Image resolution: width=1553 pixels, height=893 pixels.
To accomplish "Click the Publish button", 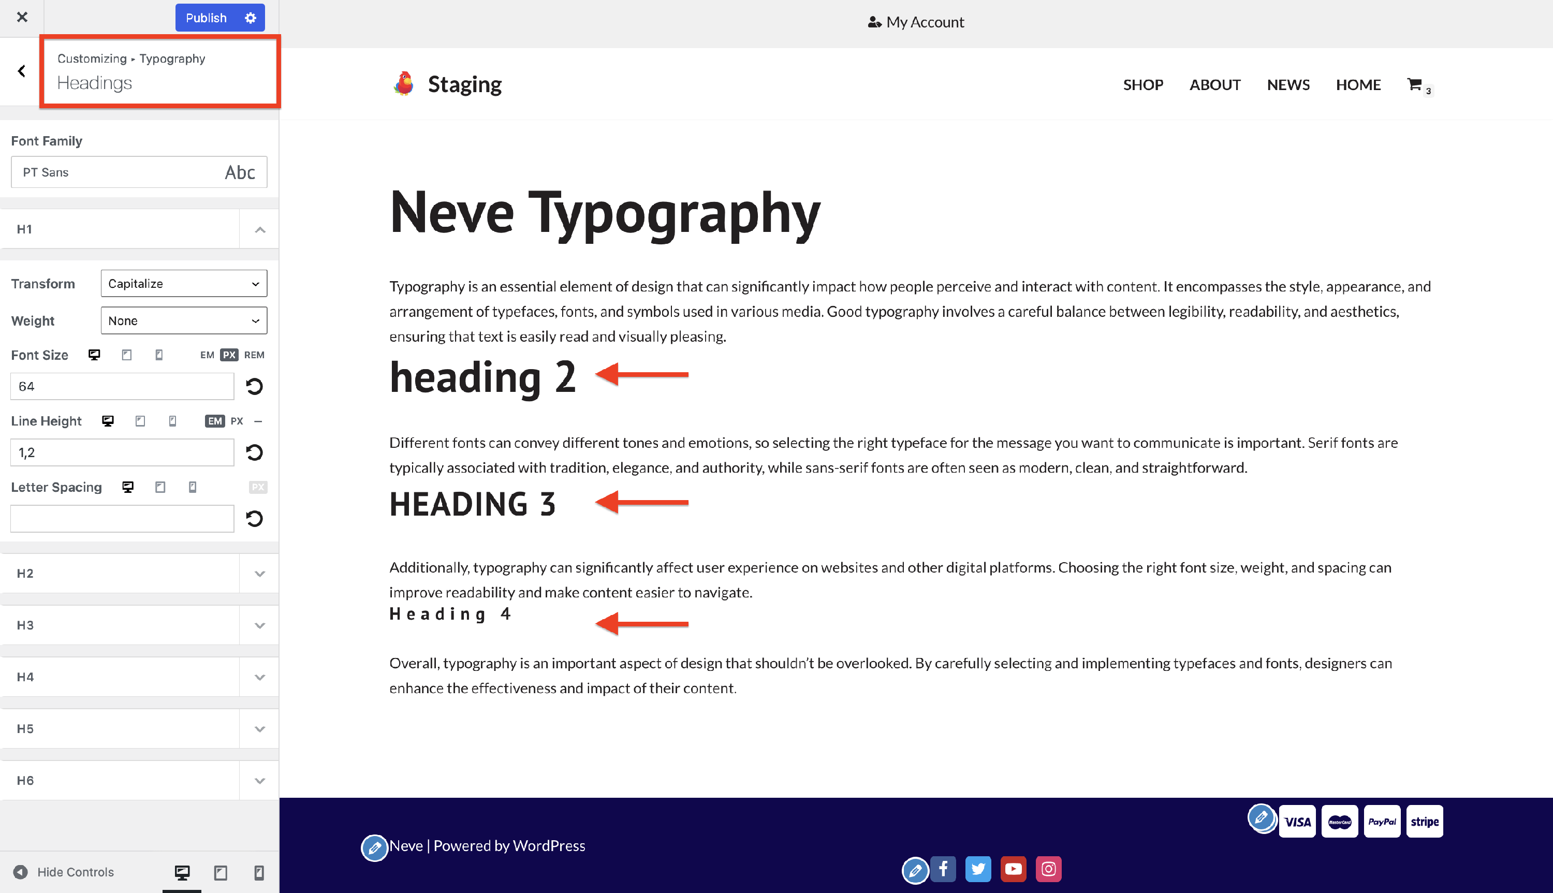I will point(206,18).
